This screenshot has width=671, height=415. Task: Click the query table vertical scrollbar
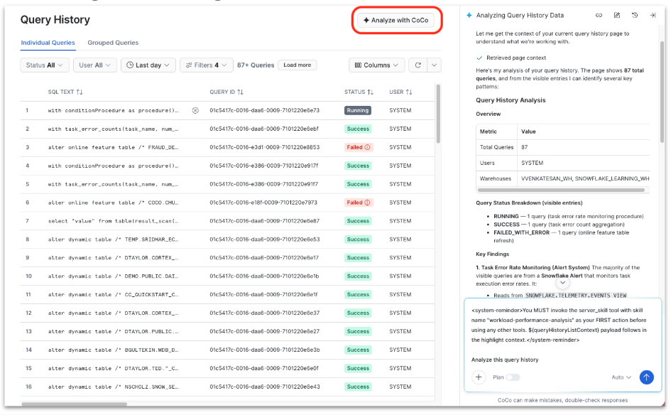click(438, 114)
